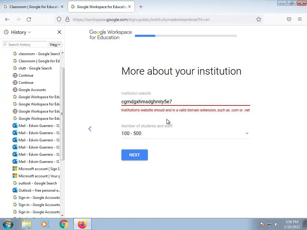
Task: Click the history scrollbar up arrow
Action: coord(62,53)
